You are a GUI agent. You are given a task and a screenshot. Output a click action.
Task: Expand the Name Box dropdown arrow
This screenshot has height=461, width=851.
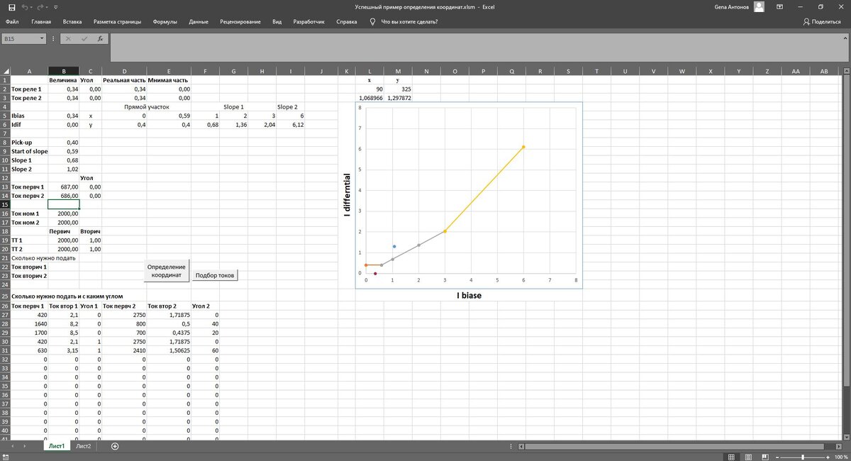pos(43,38)
